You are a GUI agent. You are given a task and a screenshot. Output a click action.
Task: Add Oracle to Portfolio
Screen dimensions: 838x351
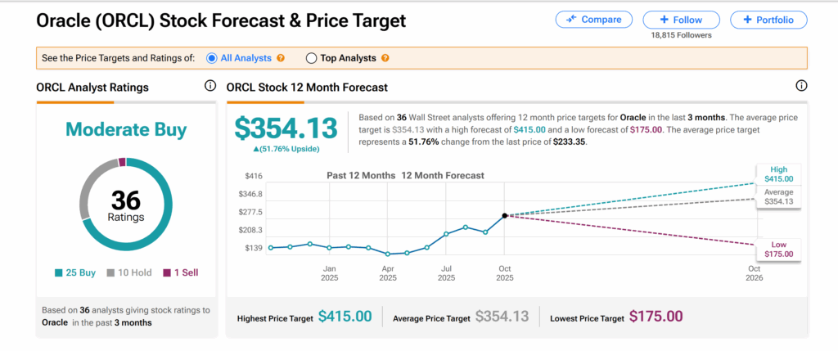tap(768, 20)
